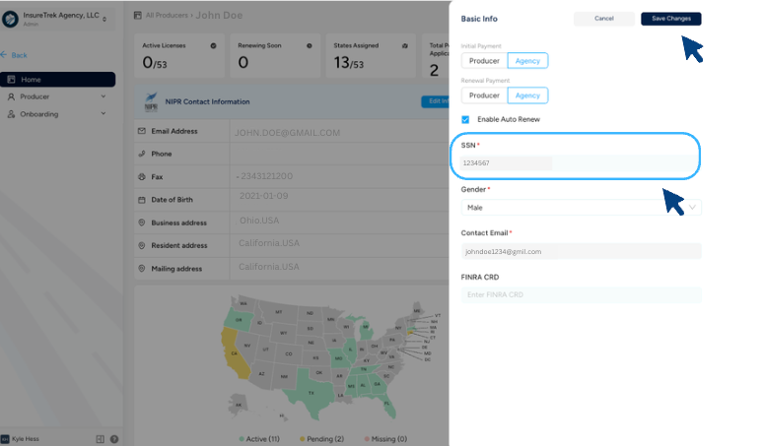Click the Cancel button
The image size is (763, 446).
pos(603,19)
